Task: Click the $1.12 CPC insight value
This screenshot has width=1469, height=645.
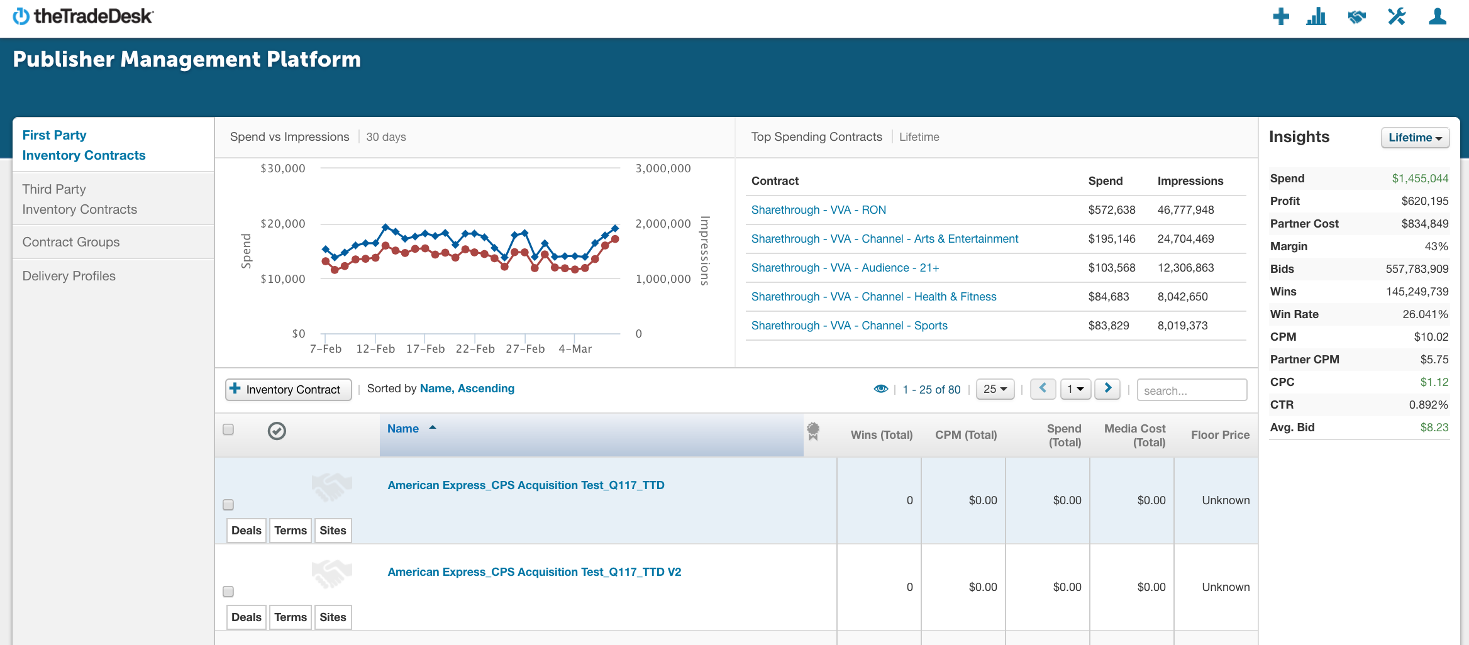Action: pos(1434,382)
